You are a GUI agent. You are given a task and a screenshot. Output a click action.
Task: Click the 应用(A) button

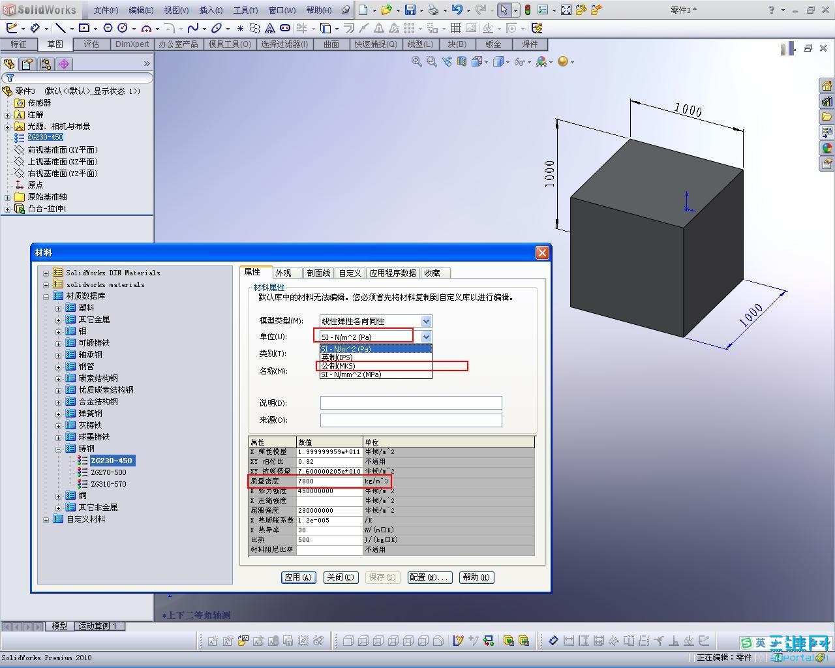click(298, 577)
